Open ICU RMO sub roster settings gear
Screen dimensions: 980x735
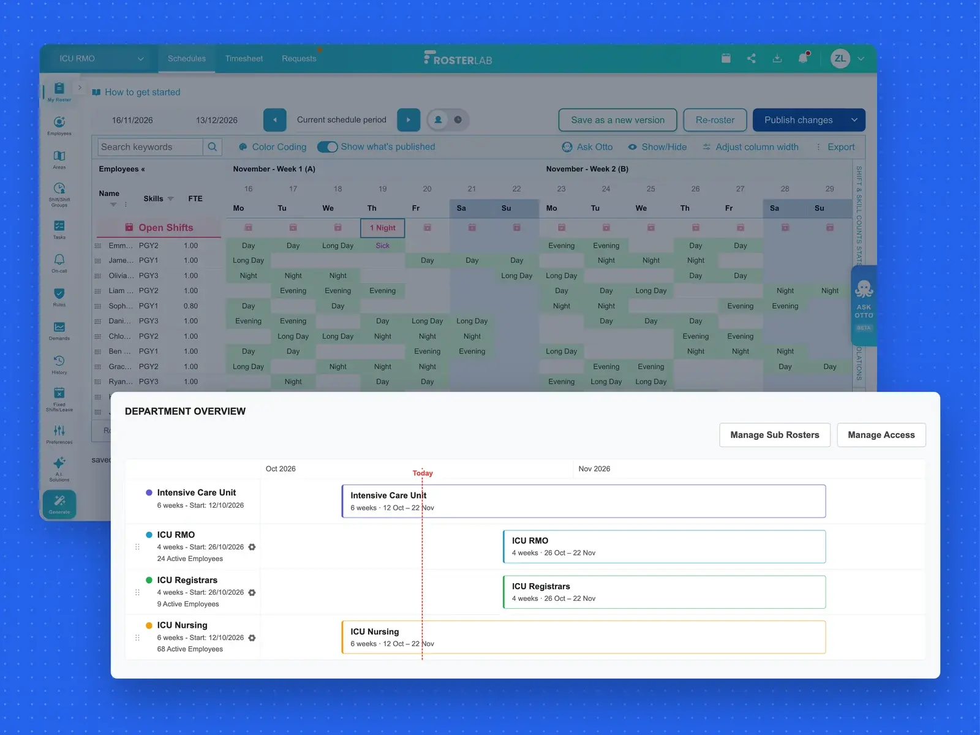252,547
